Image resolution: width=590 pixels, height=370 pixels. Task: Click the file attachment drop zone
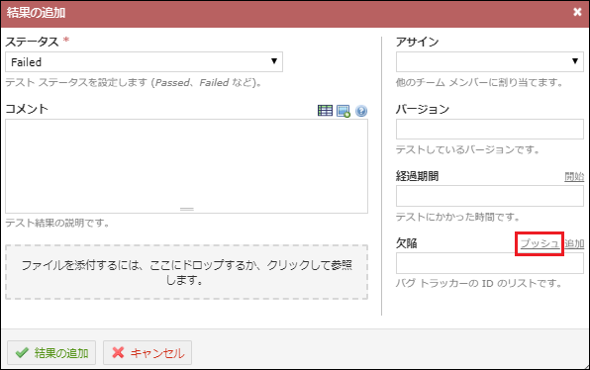pyautogui.click(x=187, y=272)
